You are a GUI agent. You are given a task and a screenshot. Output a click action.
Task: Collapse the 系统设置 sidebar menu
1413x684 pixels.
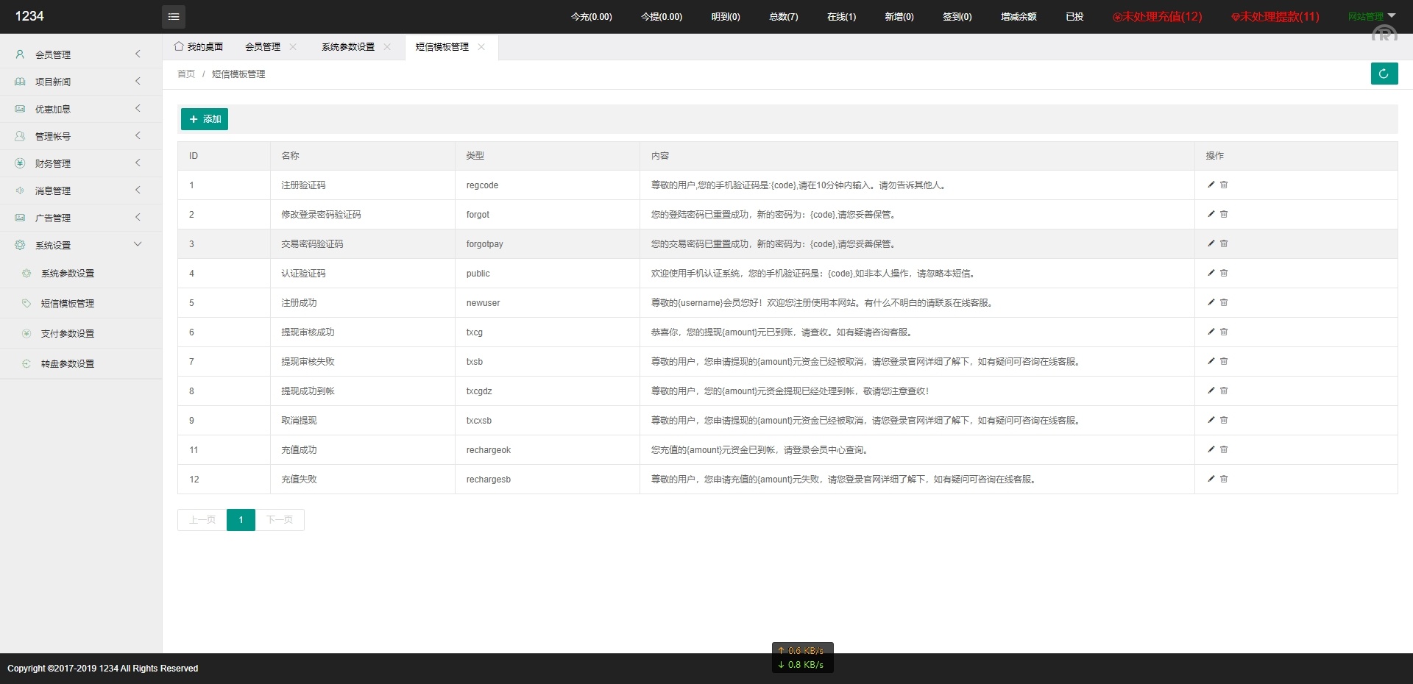tap(81, 245)
